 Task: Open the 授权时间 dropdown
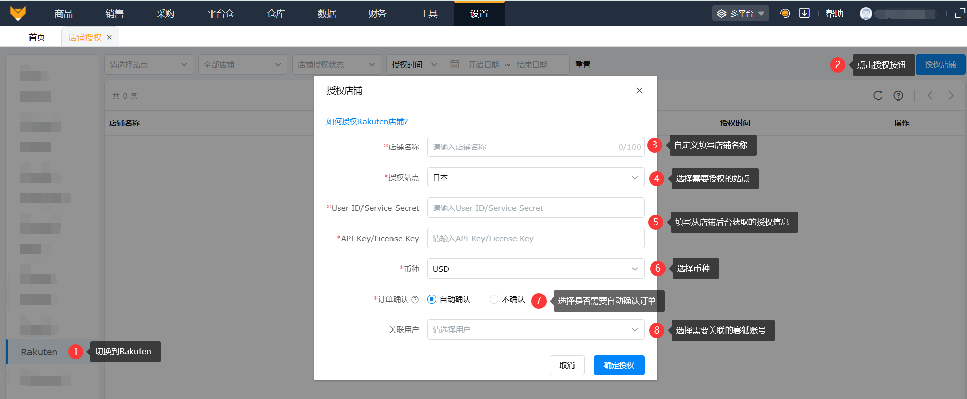coord(414,64)
